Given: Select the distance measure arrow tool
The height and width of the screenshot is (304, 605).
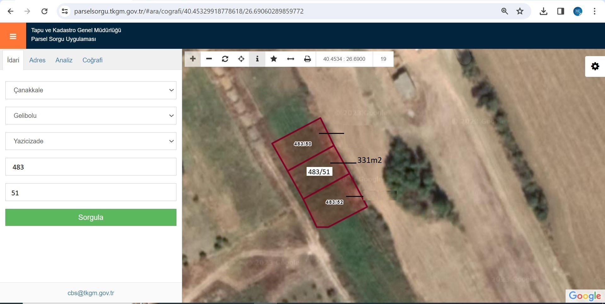Looking at the screenshot, I should 291,59.
